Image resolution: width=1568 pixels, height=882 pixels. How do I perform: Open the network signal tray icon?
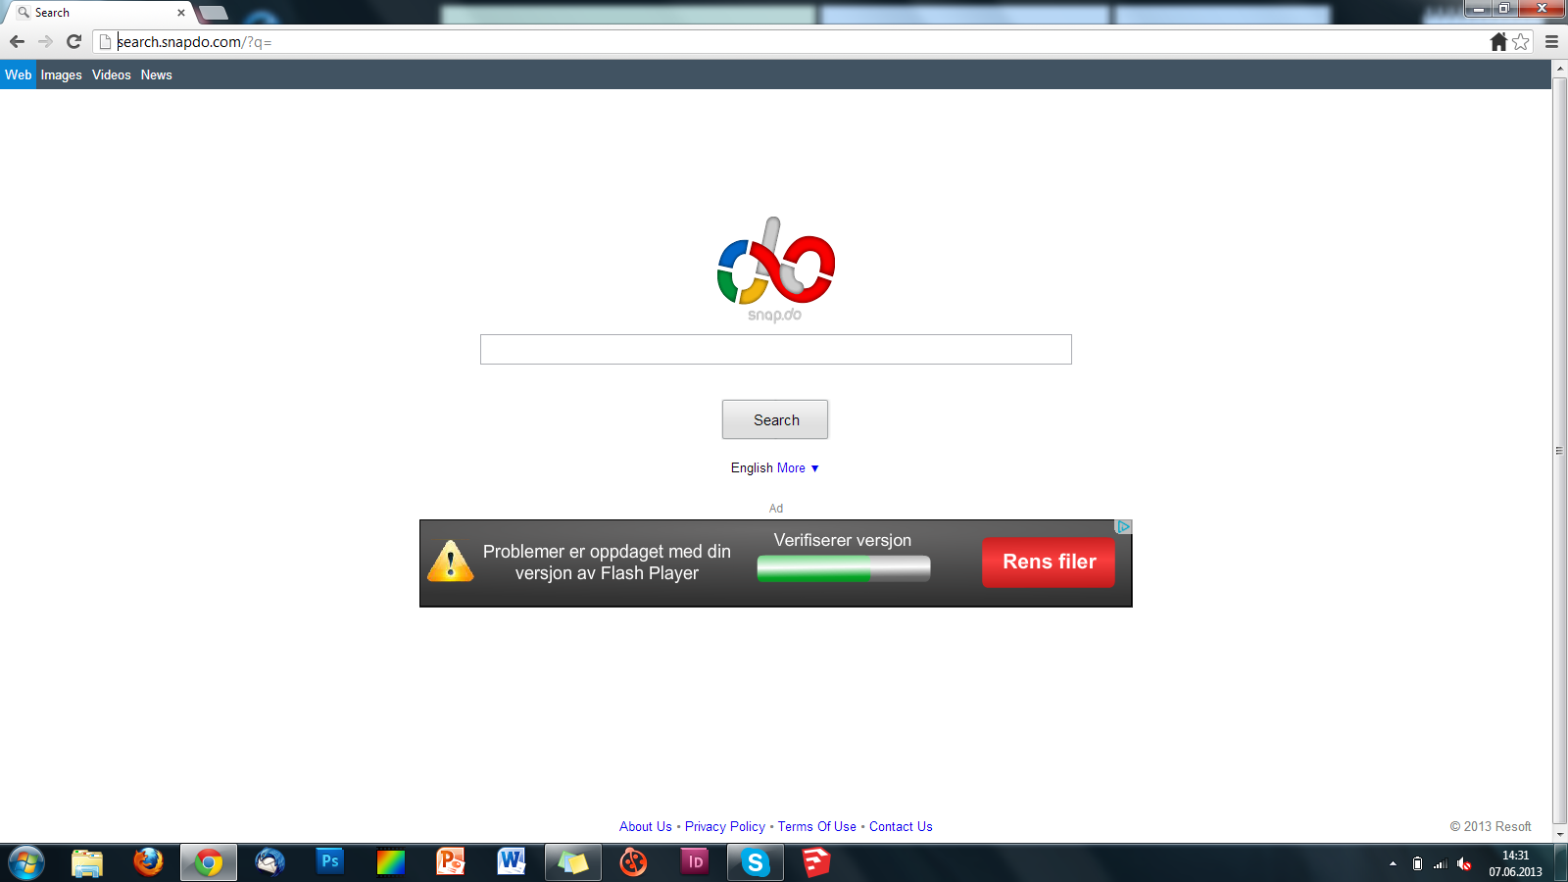click(x=1441, y=864)
